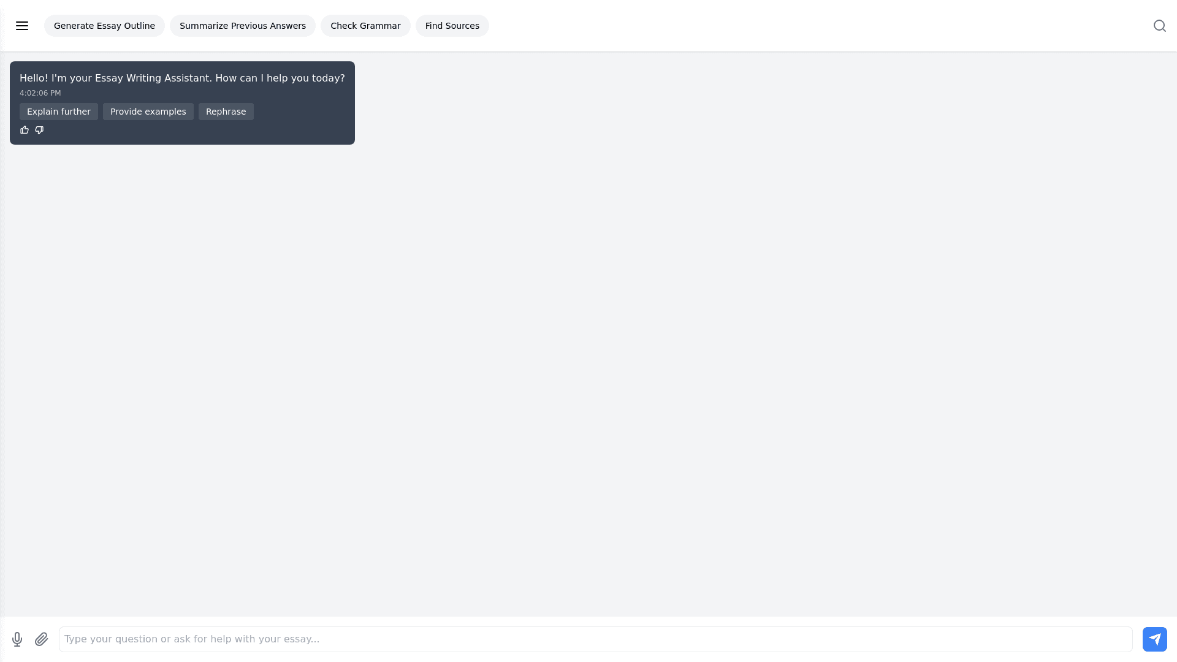The width and height of the screenshot is (1177, 662).
Task: Open the hamburger sidebar menu
Action: 22,26
